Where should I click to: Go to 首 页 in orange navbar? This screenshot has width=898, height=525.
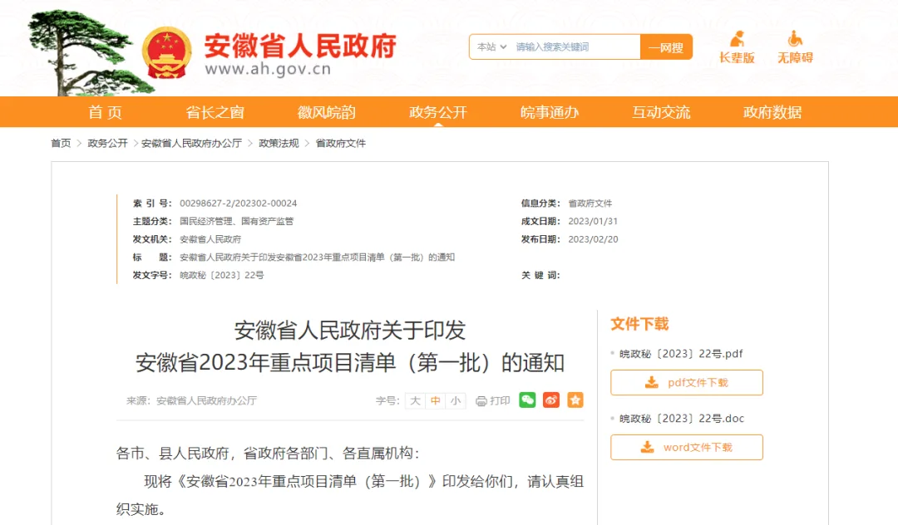tap(105, 112)
